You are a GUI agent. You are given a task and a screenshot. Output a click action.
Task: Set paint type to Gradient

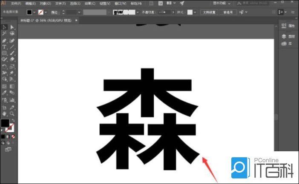(8, 137)
